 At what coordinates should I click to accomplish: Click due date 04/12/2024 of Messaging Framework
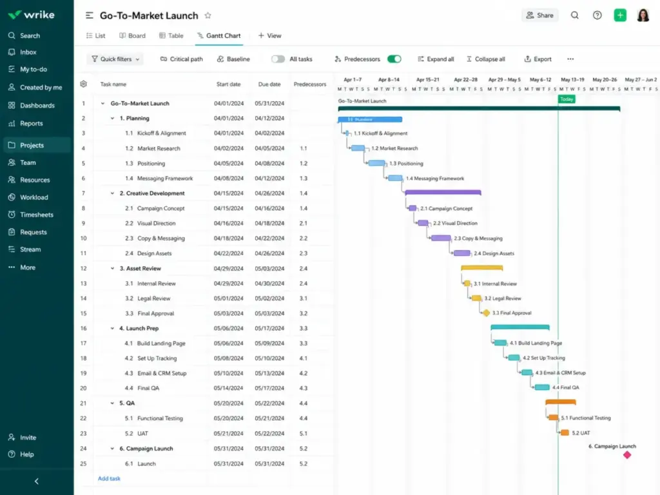tap(269, 179)
